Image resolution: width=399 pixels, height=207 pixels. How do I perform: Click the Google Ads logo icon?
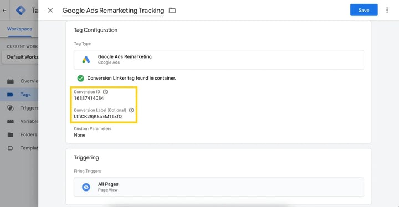tap(86, 60)
